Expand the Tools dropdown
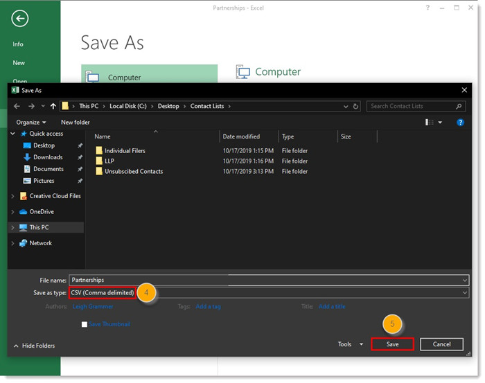Viewport: 485px width, 383px height. [x=349, y=344]
